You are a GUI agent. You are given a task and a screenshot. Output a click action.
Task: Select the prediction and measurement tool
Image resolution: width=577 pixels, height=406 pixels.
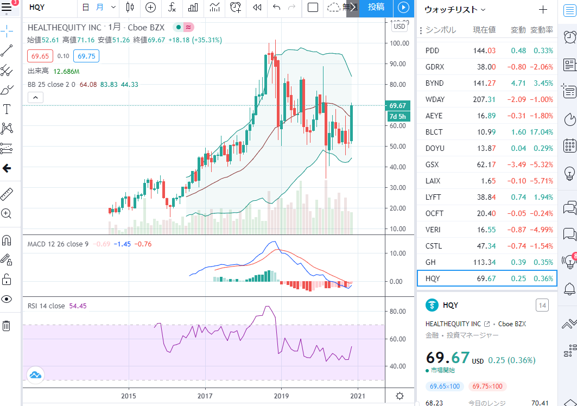(x=7, y=148)
